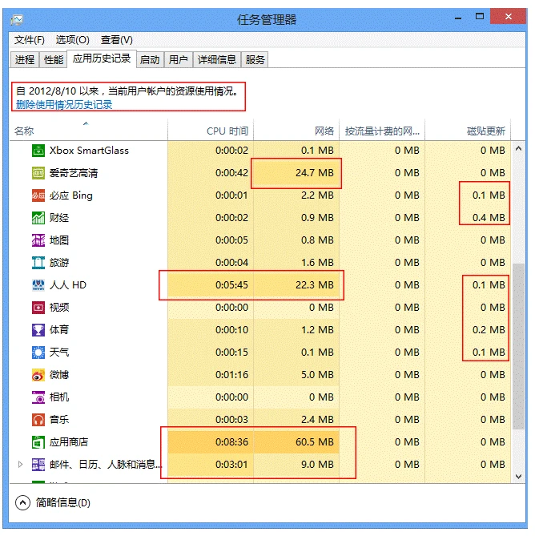Click 删除使用情况历史记录 link
Screen dimensions: 535x536
coord(64,105)
